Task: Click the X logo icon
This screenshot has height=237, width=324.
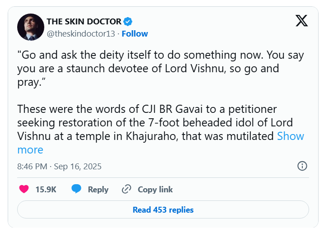Action: [x=301, y=21]
